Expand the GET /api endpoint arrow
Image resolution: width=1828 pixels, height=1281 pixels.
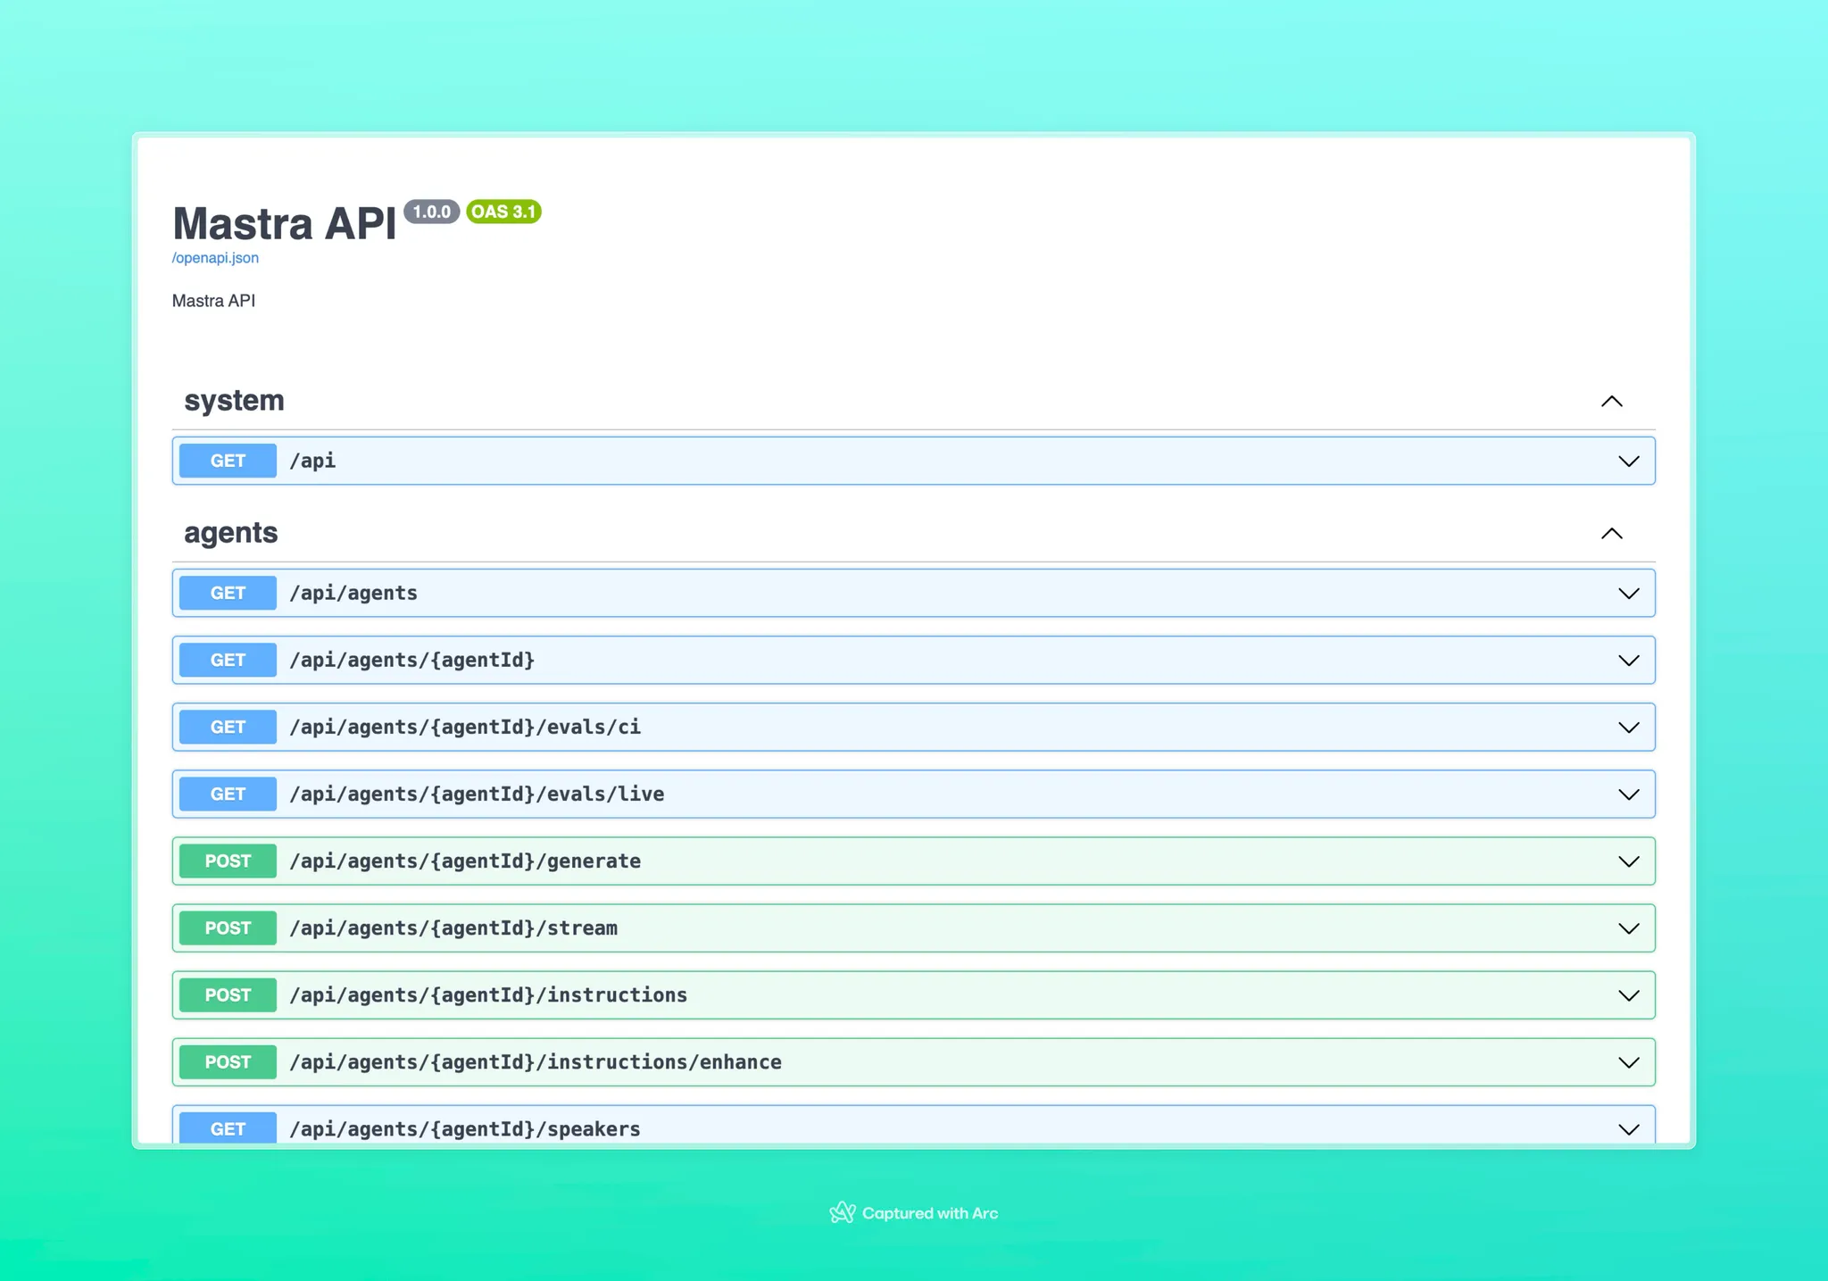tap(1629, 462)
